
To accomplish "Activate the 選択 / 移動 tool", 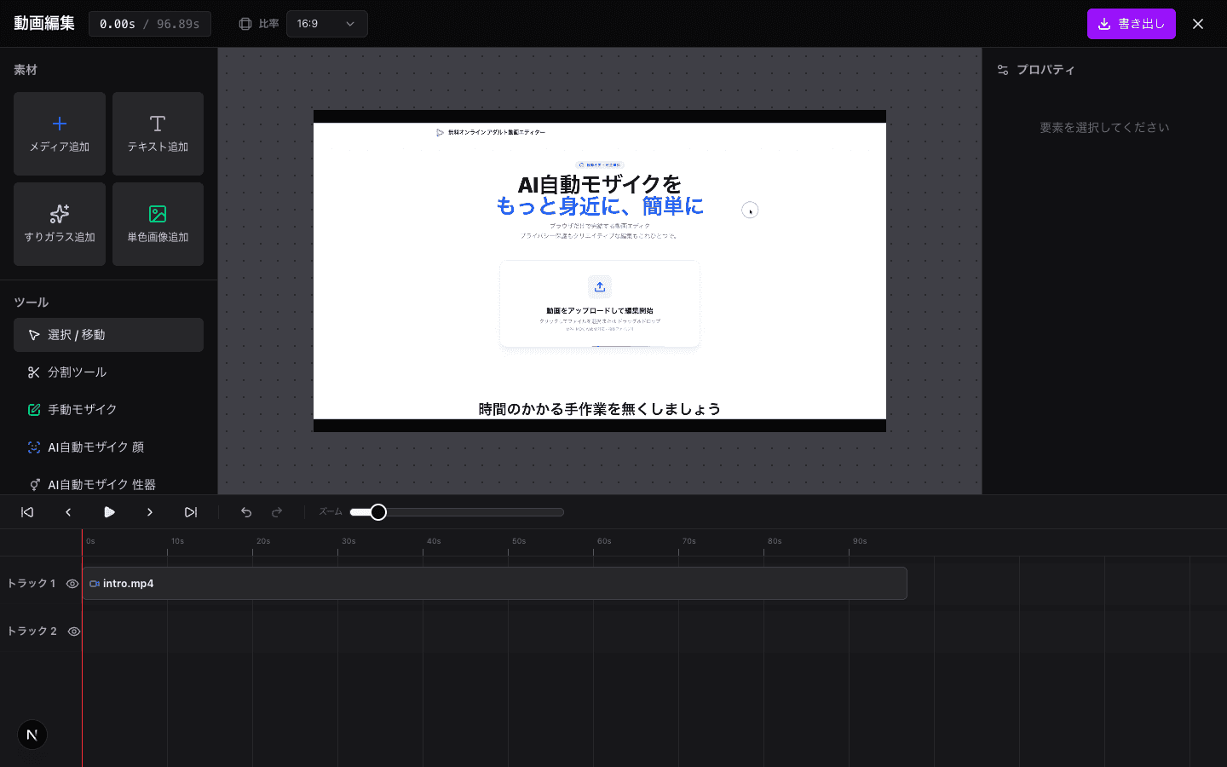I will (108, 334).
